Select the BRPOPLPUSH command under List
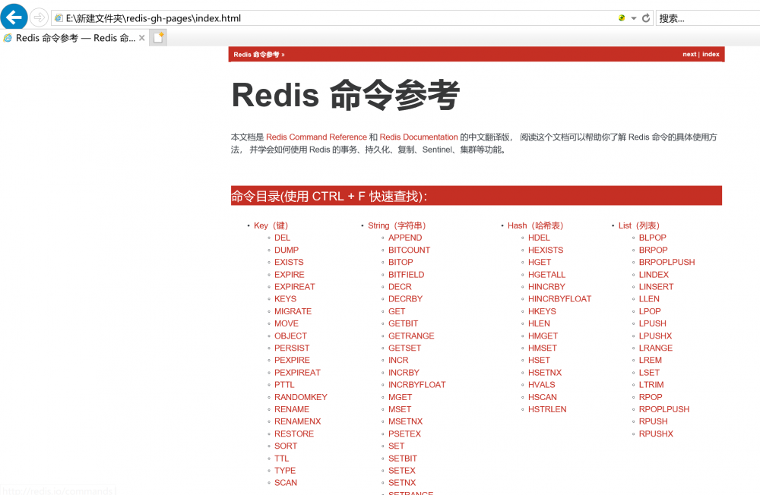Image resolution: width=760 pixels, height=495 pixels. [667, 262]
